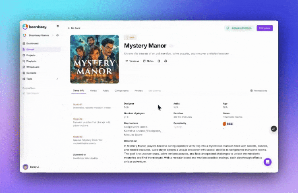Switch to the Sell Sheets tab
298x193 pixels.
[155, 91]
